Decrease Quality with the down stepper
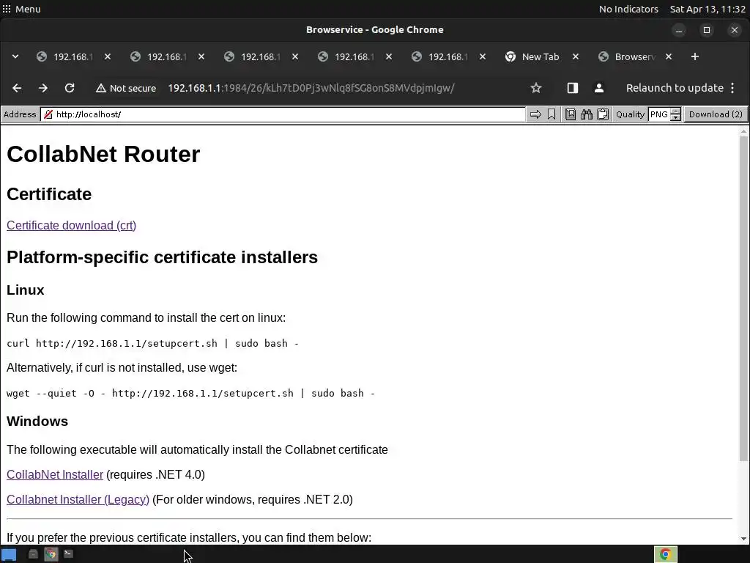This screenshot has height=563, width=750. (675, 118)
